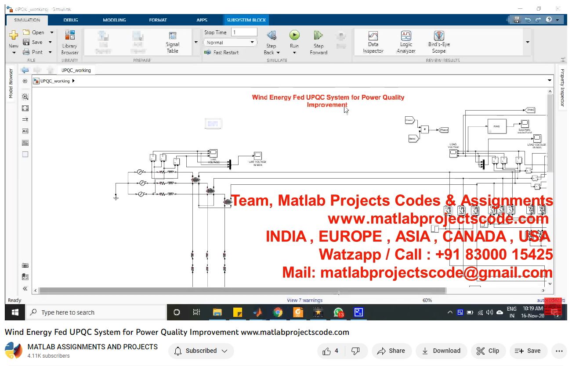The width and height of the screenshot is (572, 366).
Task: Toggle the Model Browser side panel
Action: click(x=11, y=83)
